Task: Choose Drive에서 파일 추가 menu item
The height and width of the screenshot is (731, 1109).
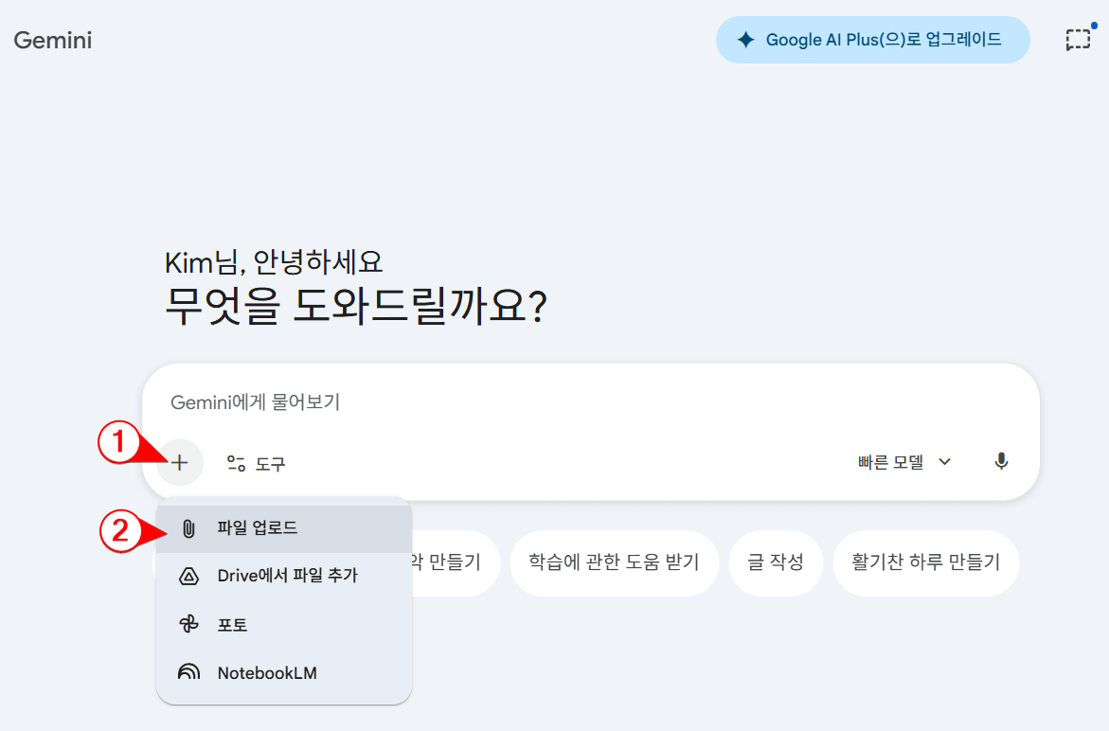Action: (x=287, y=576)
